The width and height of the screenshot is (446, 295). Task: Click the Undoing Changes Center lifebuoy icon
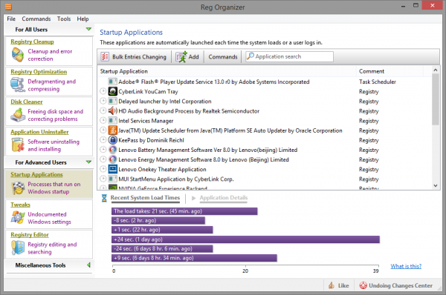(x=363, y=285)
